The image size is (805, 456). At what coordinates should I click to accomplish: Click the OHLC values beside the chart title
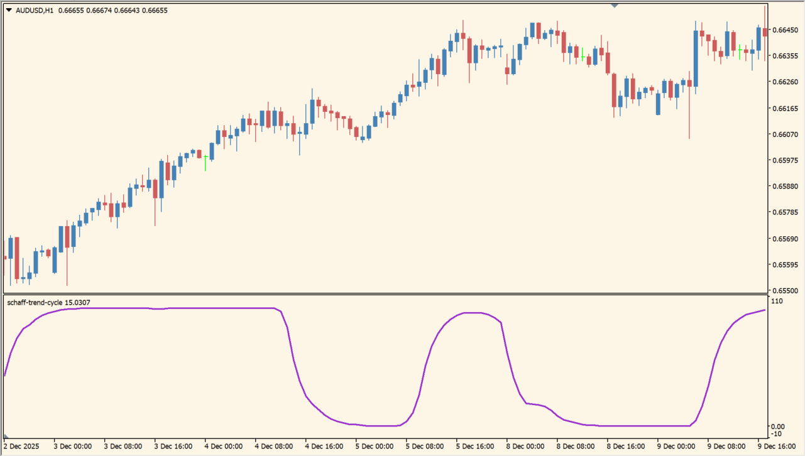click(113, 10)
